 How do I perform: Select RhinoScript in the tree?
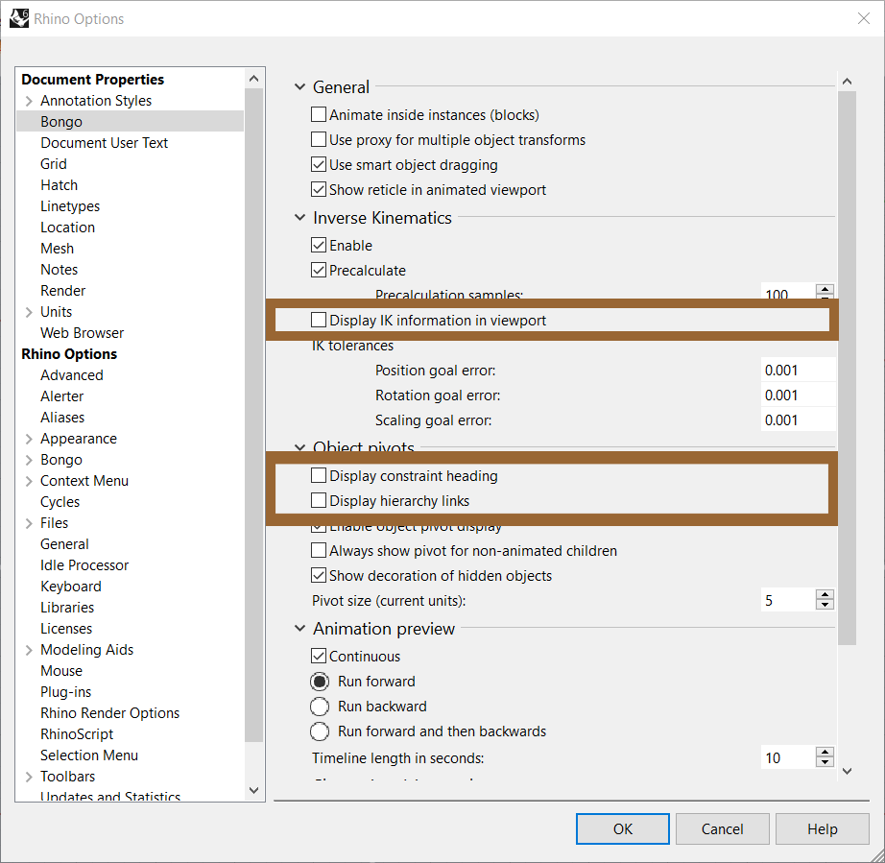(x=76, y=734)
